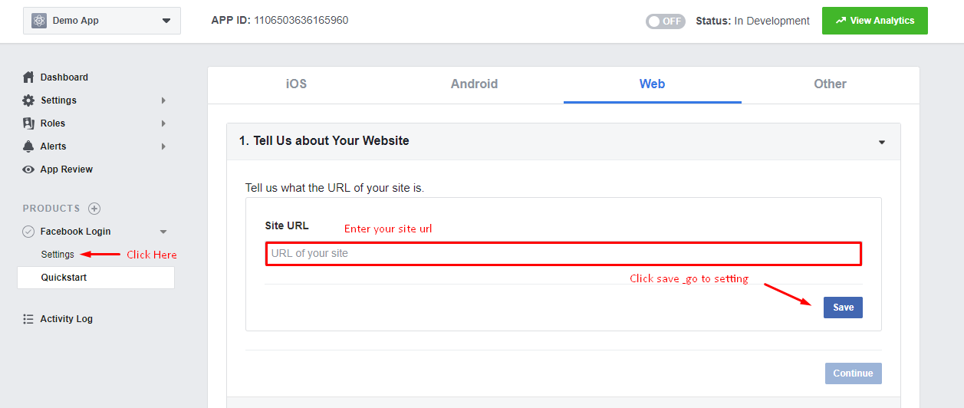964x408 pixels.
Task: Open App Review in the sidebar
Action: [67, 169]
